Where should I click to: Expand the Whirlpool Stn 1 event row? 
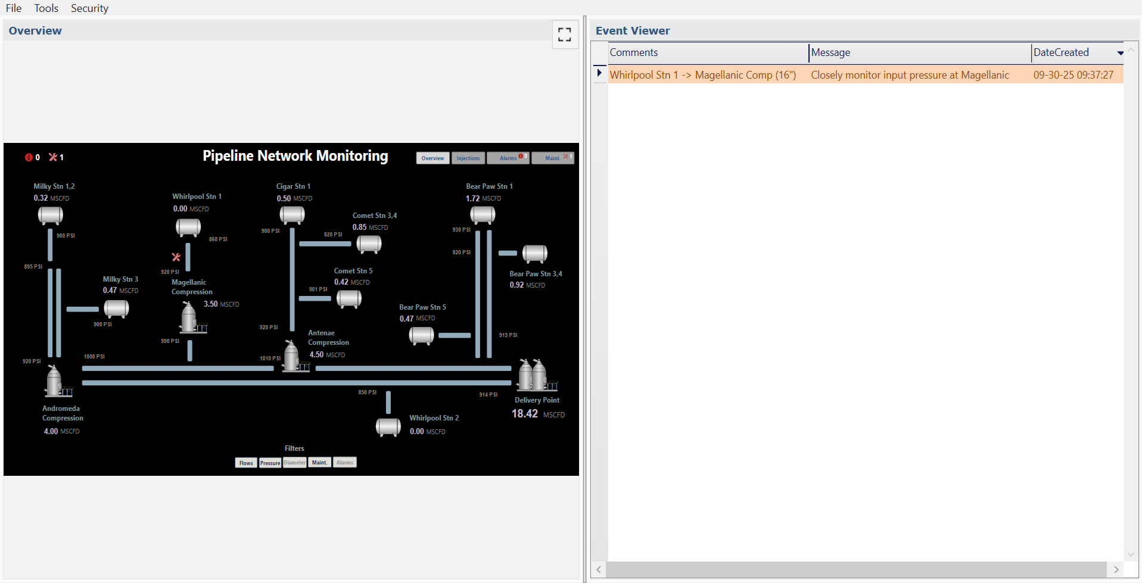click(x=599, y=73)
